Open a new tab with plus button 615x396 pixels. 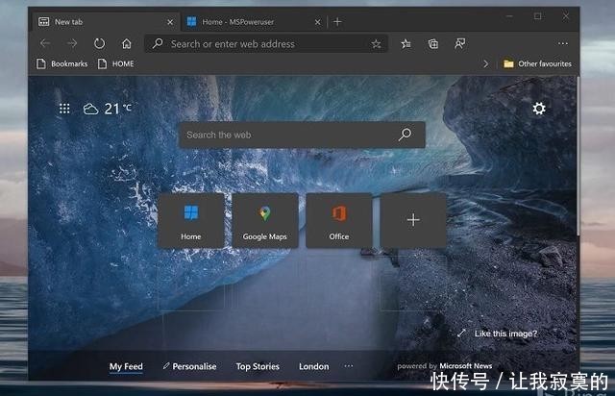click(337, 22)
